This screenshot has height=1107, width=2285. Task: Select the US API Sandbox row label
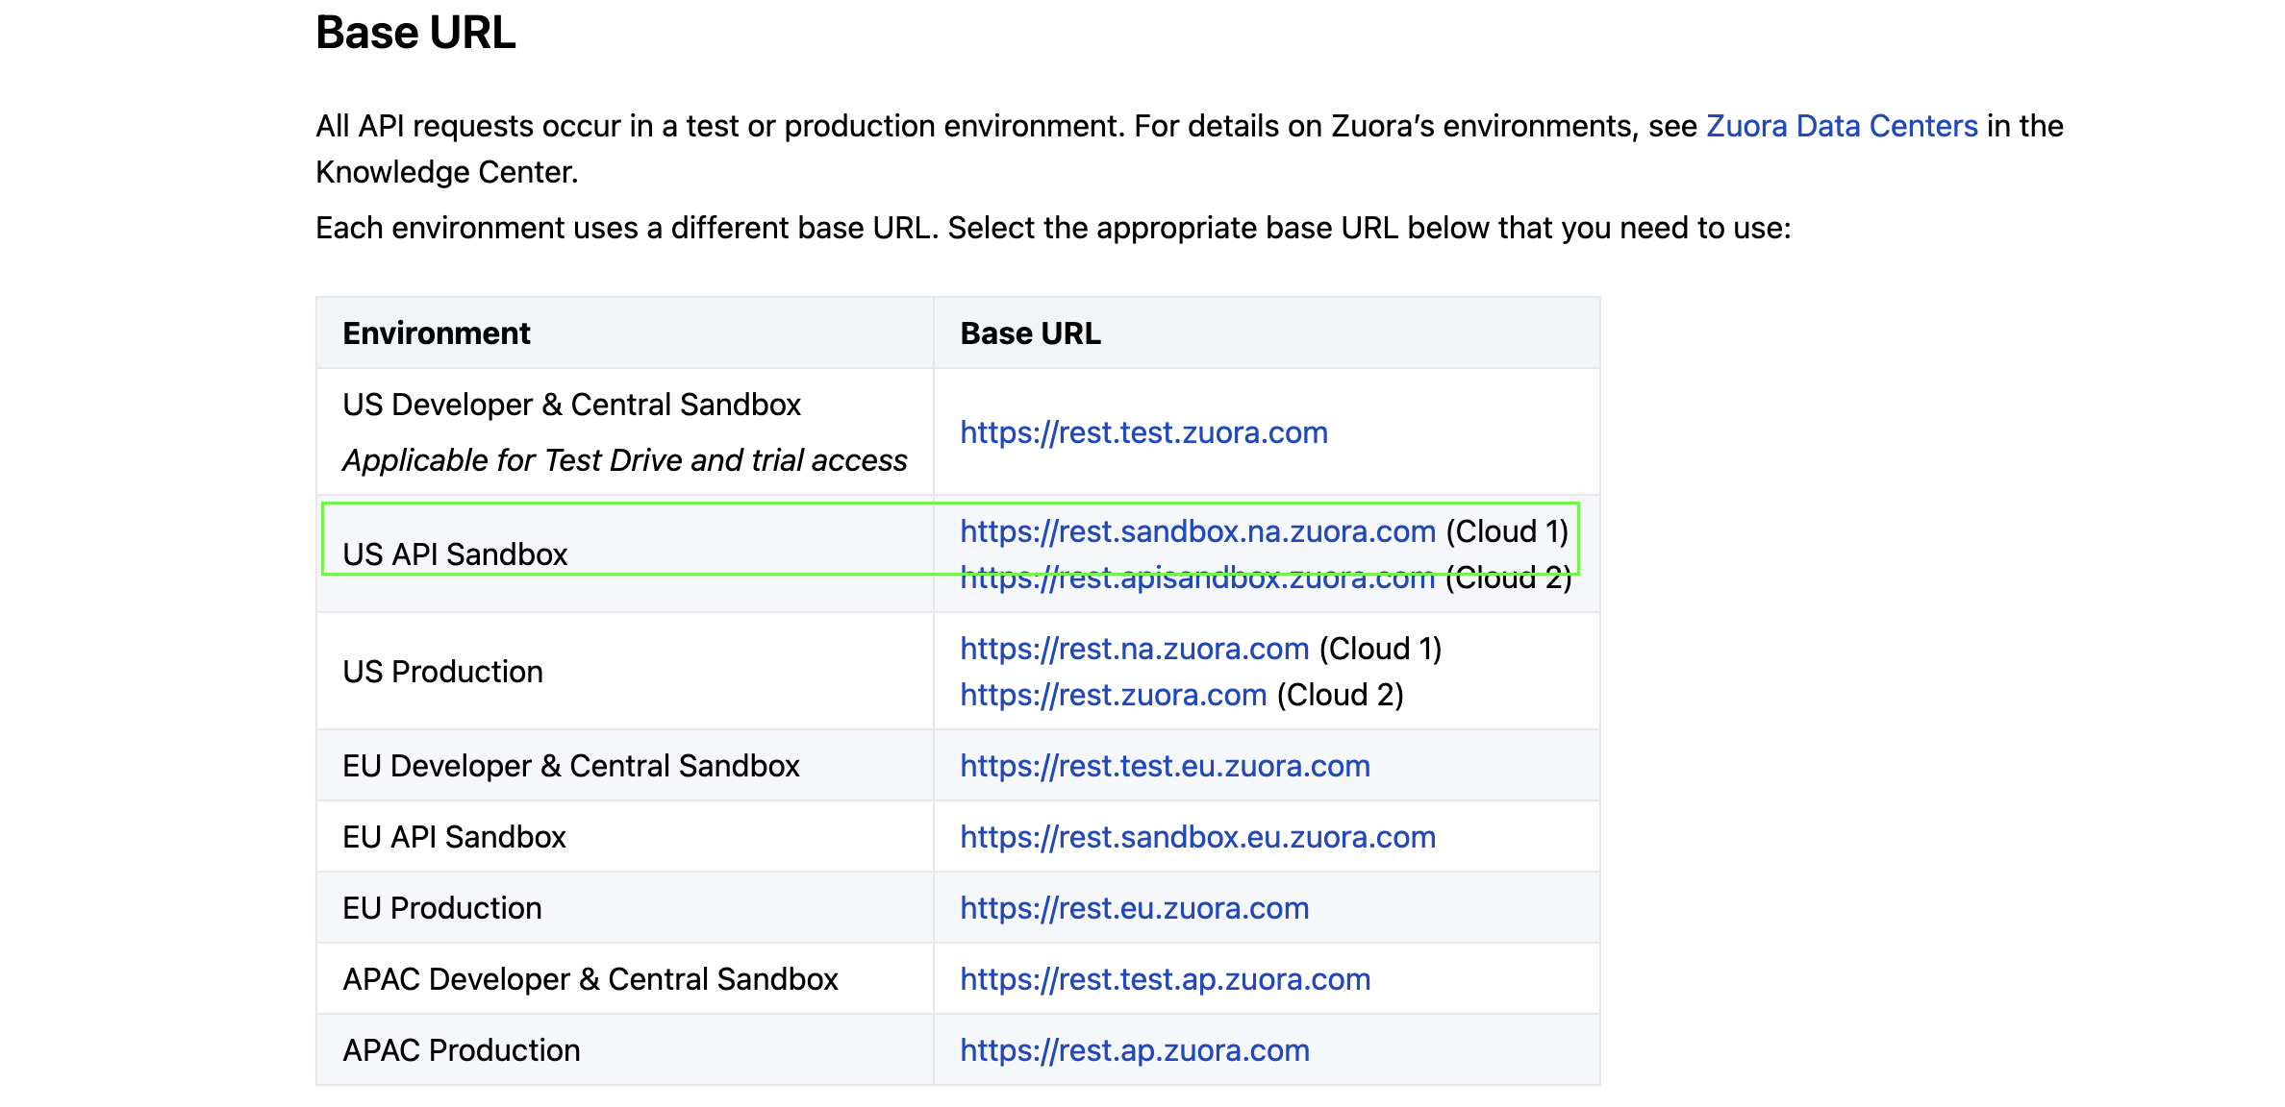[x=455, y=554]
